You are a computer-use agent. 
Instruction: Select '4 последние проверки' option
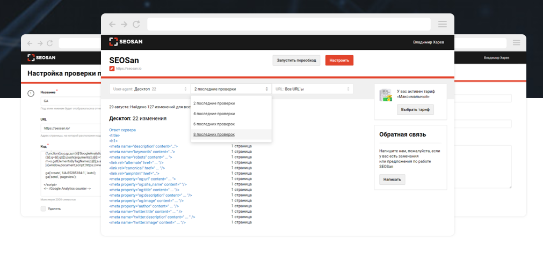point(231,114)
